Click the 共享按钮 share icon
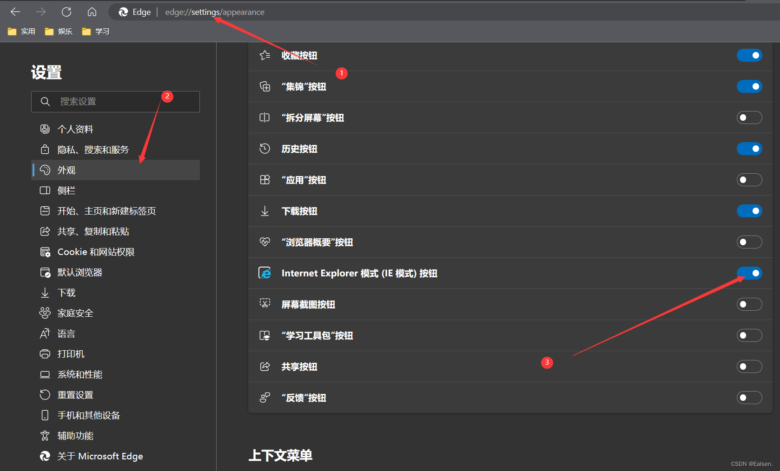Viewport: 780px width, 471px height. 265,366
